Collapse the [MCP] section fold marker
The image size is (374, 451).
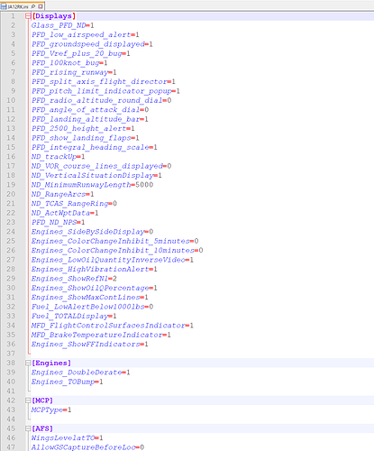(28, 400)
